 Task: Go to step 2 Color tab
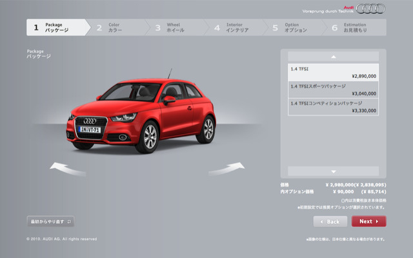point(119,27)
